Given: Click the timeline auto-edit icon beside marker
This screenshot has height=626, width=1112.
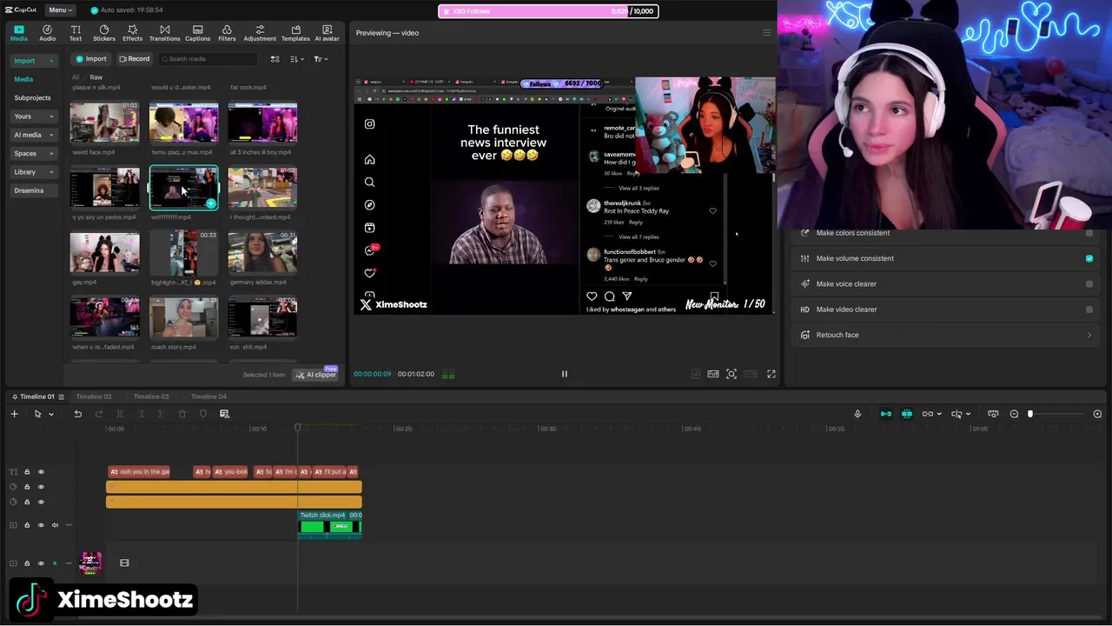Looking at the screenshot, I should [x=224, y=414].
